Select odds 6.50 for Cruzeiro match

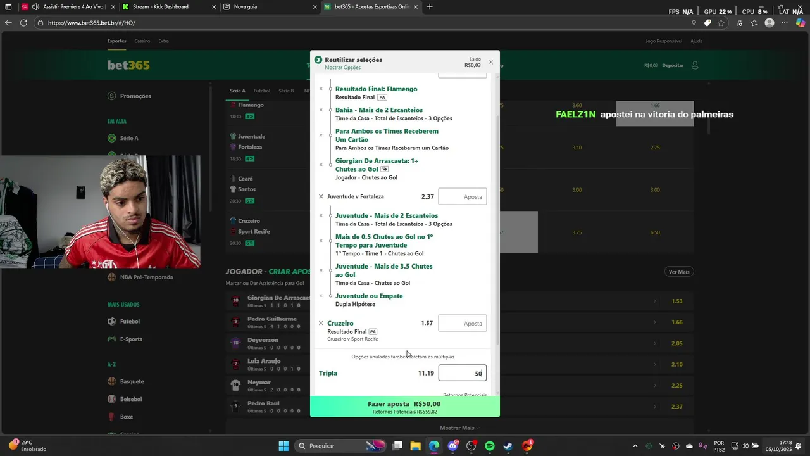[655, 232]
